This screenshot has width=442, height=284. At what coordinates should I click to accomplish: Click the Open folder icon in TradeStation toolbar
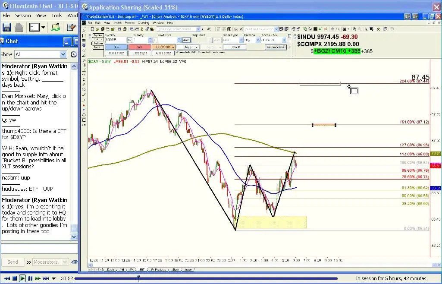(x=97, y=29)
